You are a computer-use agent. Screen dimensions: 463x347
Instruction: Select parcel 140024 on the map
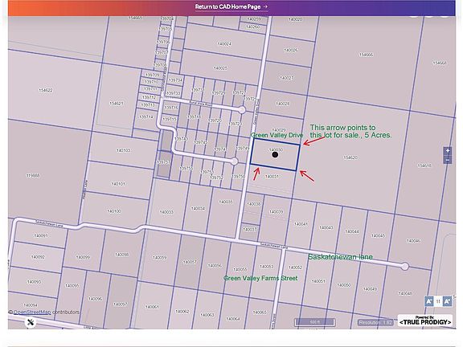tap(224, 43)
